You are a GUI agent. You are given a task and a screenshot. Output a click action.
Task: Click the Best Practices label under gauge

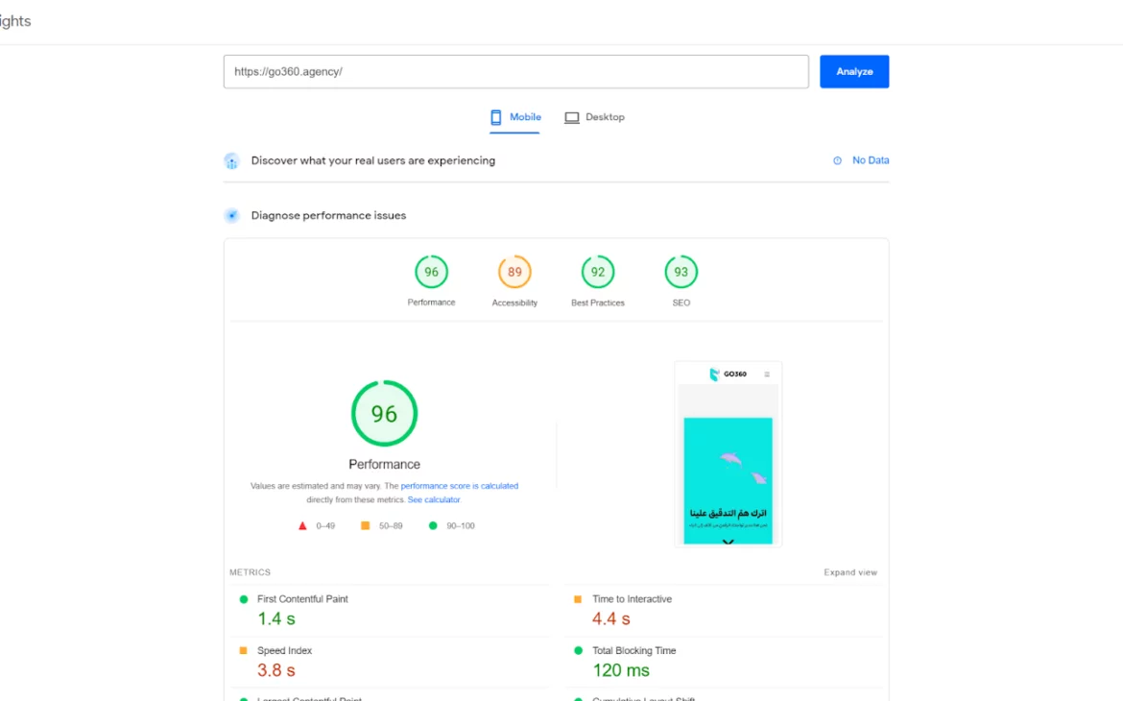click(x=597, y=303)
